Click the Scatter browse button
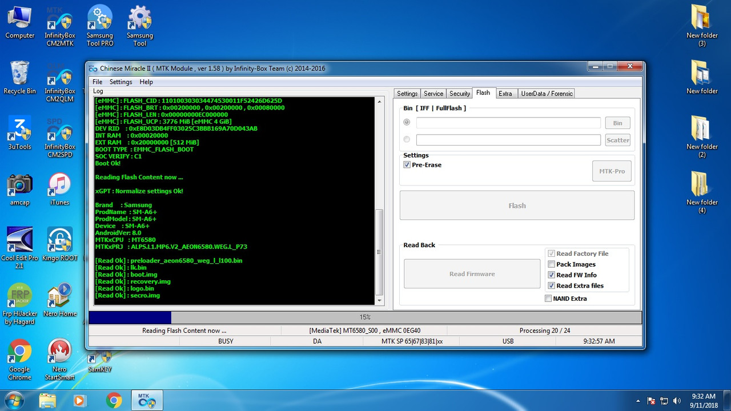 coord(617,140)
